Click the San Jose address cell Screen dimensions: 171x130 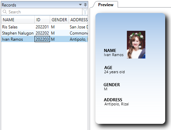tap(78, 27)
